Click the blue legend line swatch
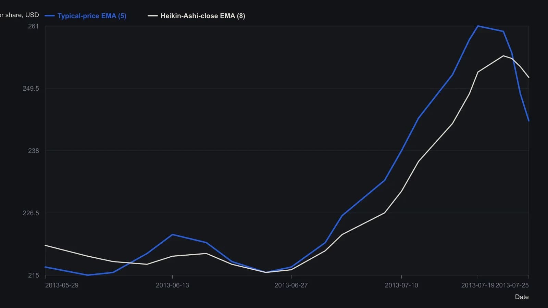Screen dimensions: 548x308 click(50, 16)
